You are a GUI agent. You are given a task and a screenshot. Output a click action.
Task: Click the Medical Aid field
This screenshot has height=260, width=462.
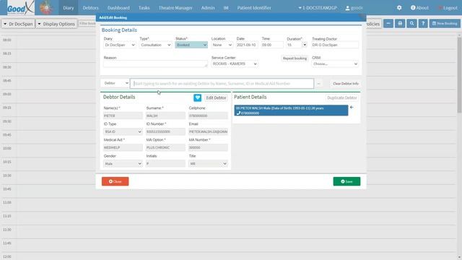pyautogui.click(x=123, y=147)
